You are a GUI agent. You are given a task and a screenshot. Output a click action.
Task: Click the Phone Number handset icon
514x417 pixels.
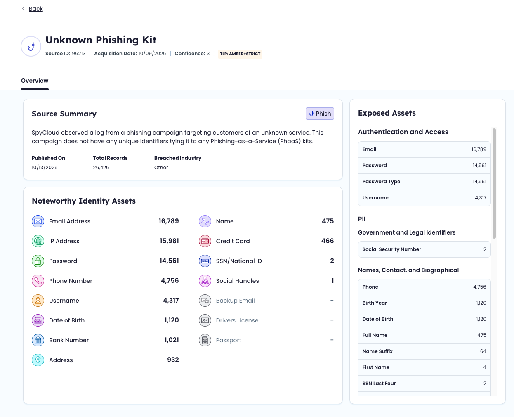click(38, 281)
